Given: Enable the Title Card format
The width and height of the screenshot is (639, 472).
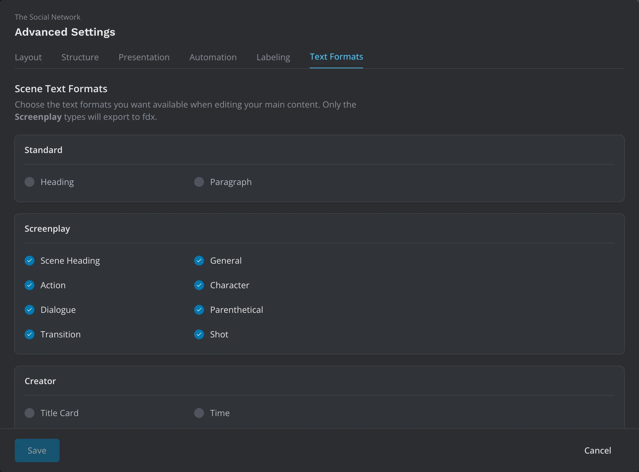Looking at the screenshot, I should (x=29, y=413).
